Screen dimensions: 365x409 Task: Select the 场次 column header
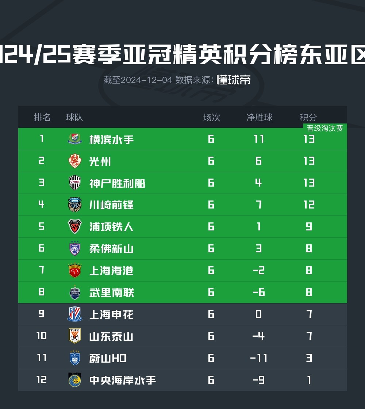click(x=211, y=117)
